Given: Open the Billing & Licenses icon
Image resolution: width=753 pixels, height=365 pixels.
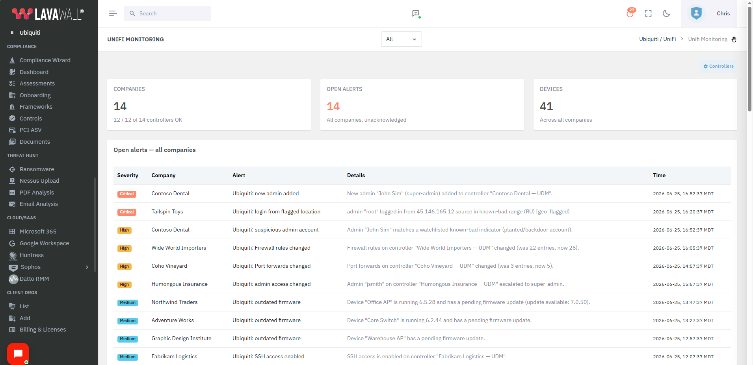Looking at the screenshot, I should tap(12, 330).
